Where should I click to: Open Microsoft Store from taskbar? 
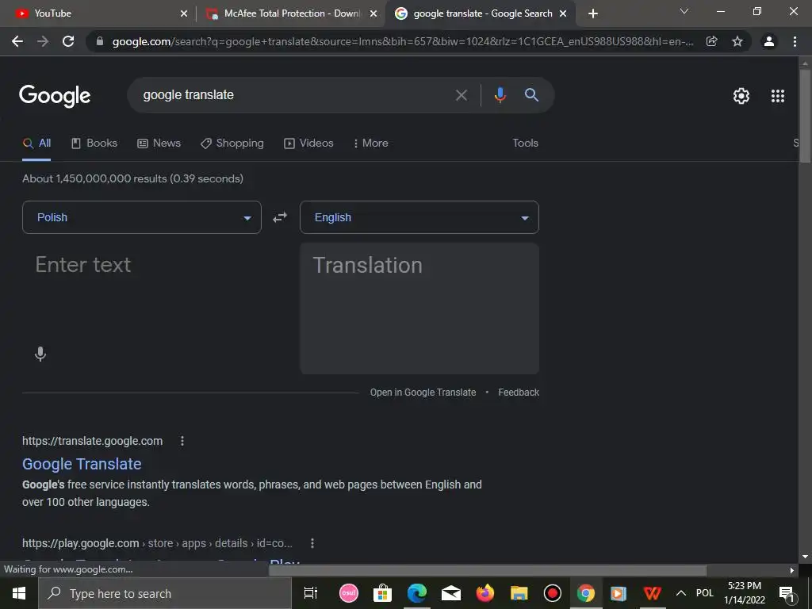point(382,593)
